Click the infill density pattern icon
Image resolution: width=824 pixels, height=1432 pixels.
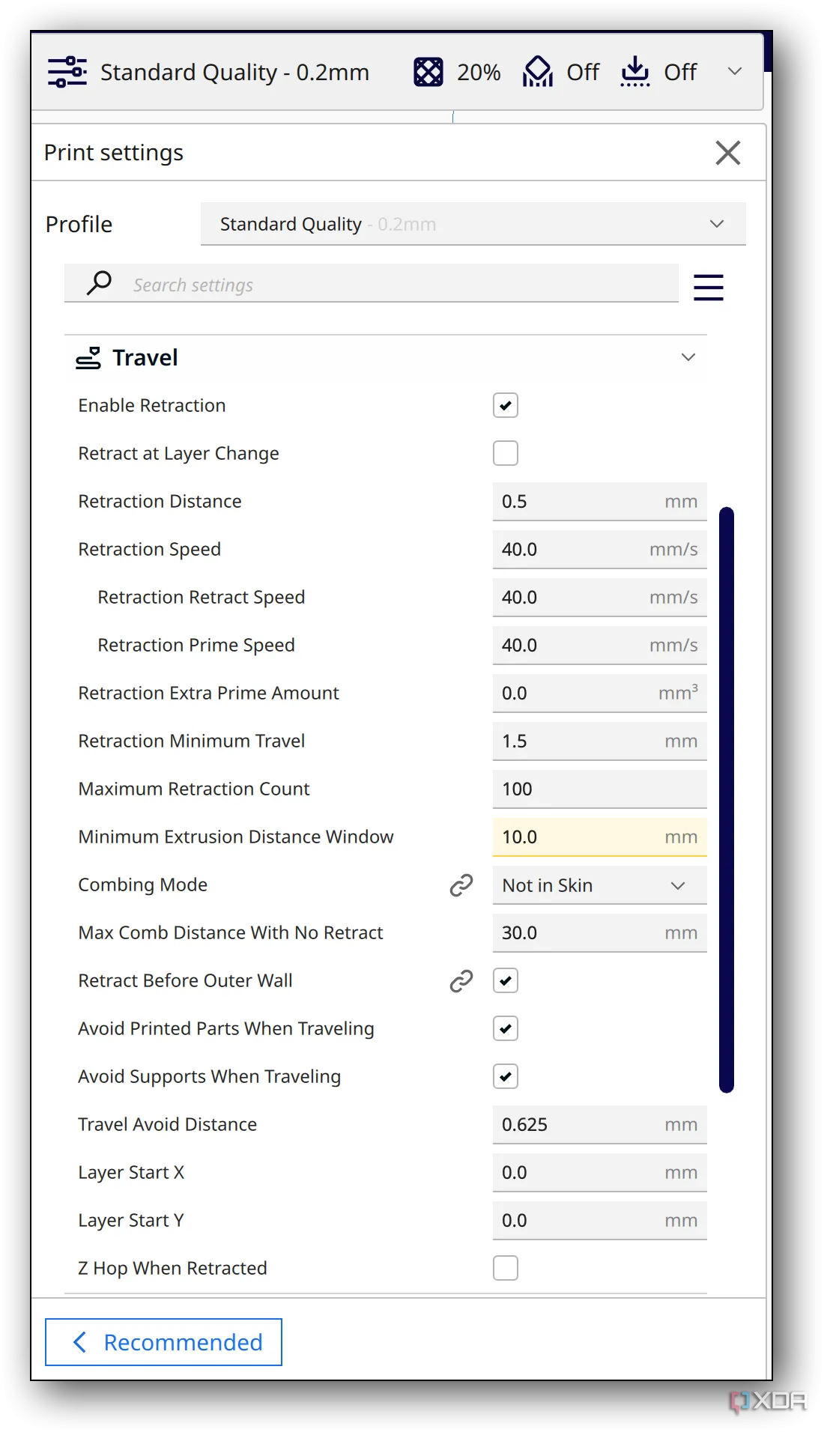(x=428, y=72)
